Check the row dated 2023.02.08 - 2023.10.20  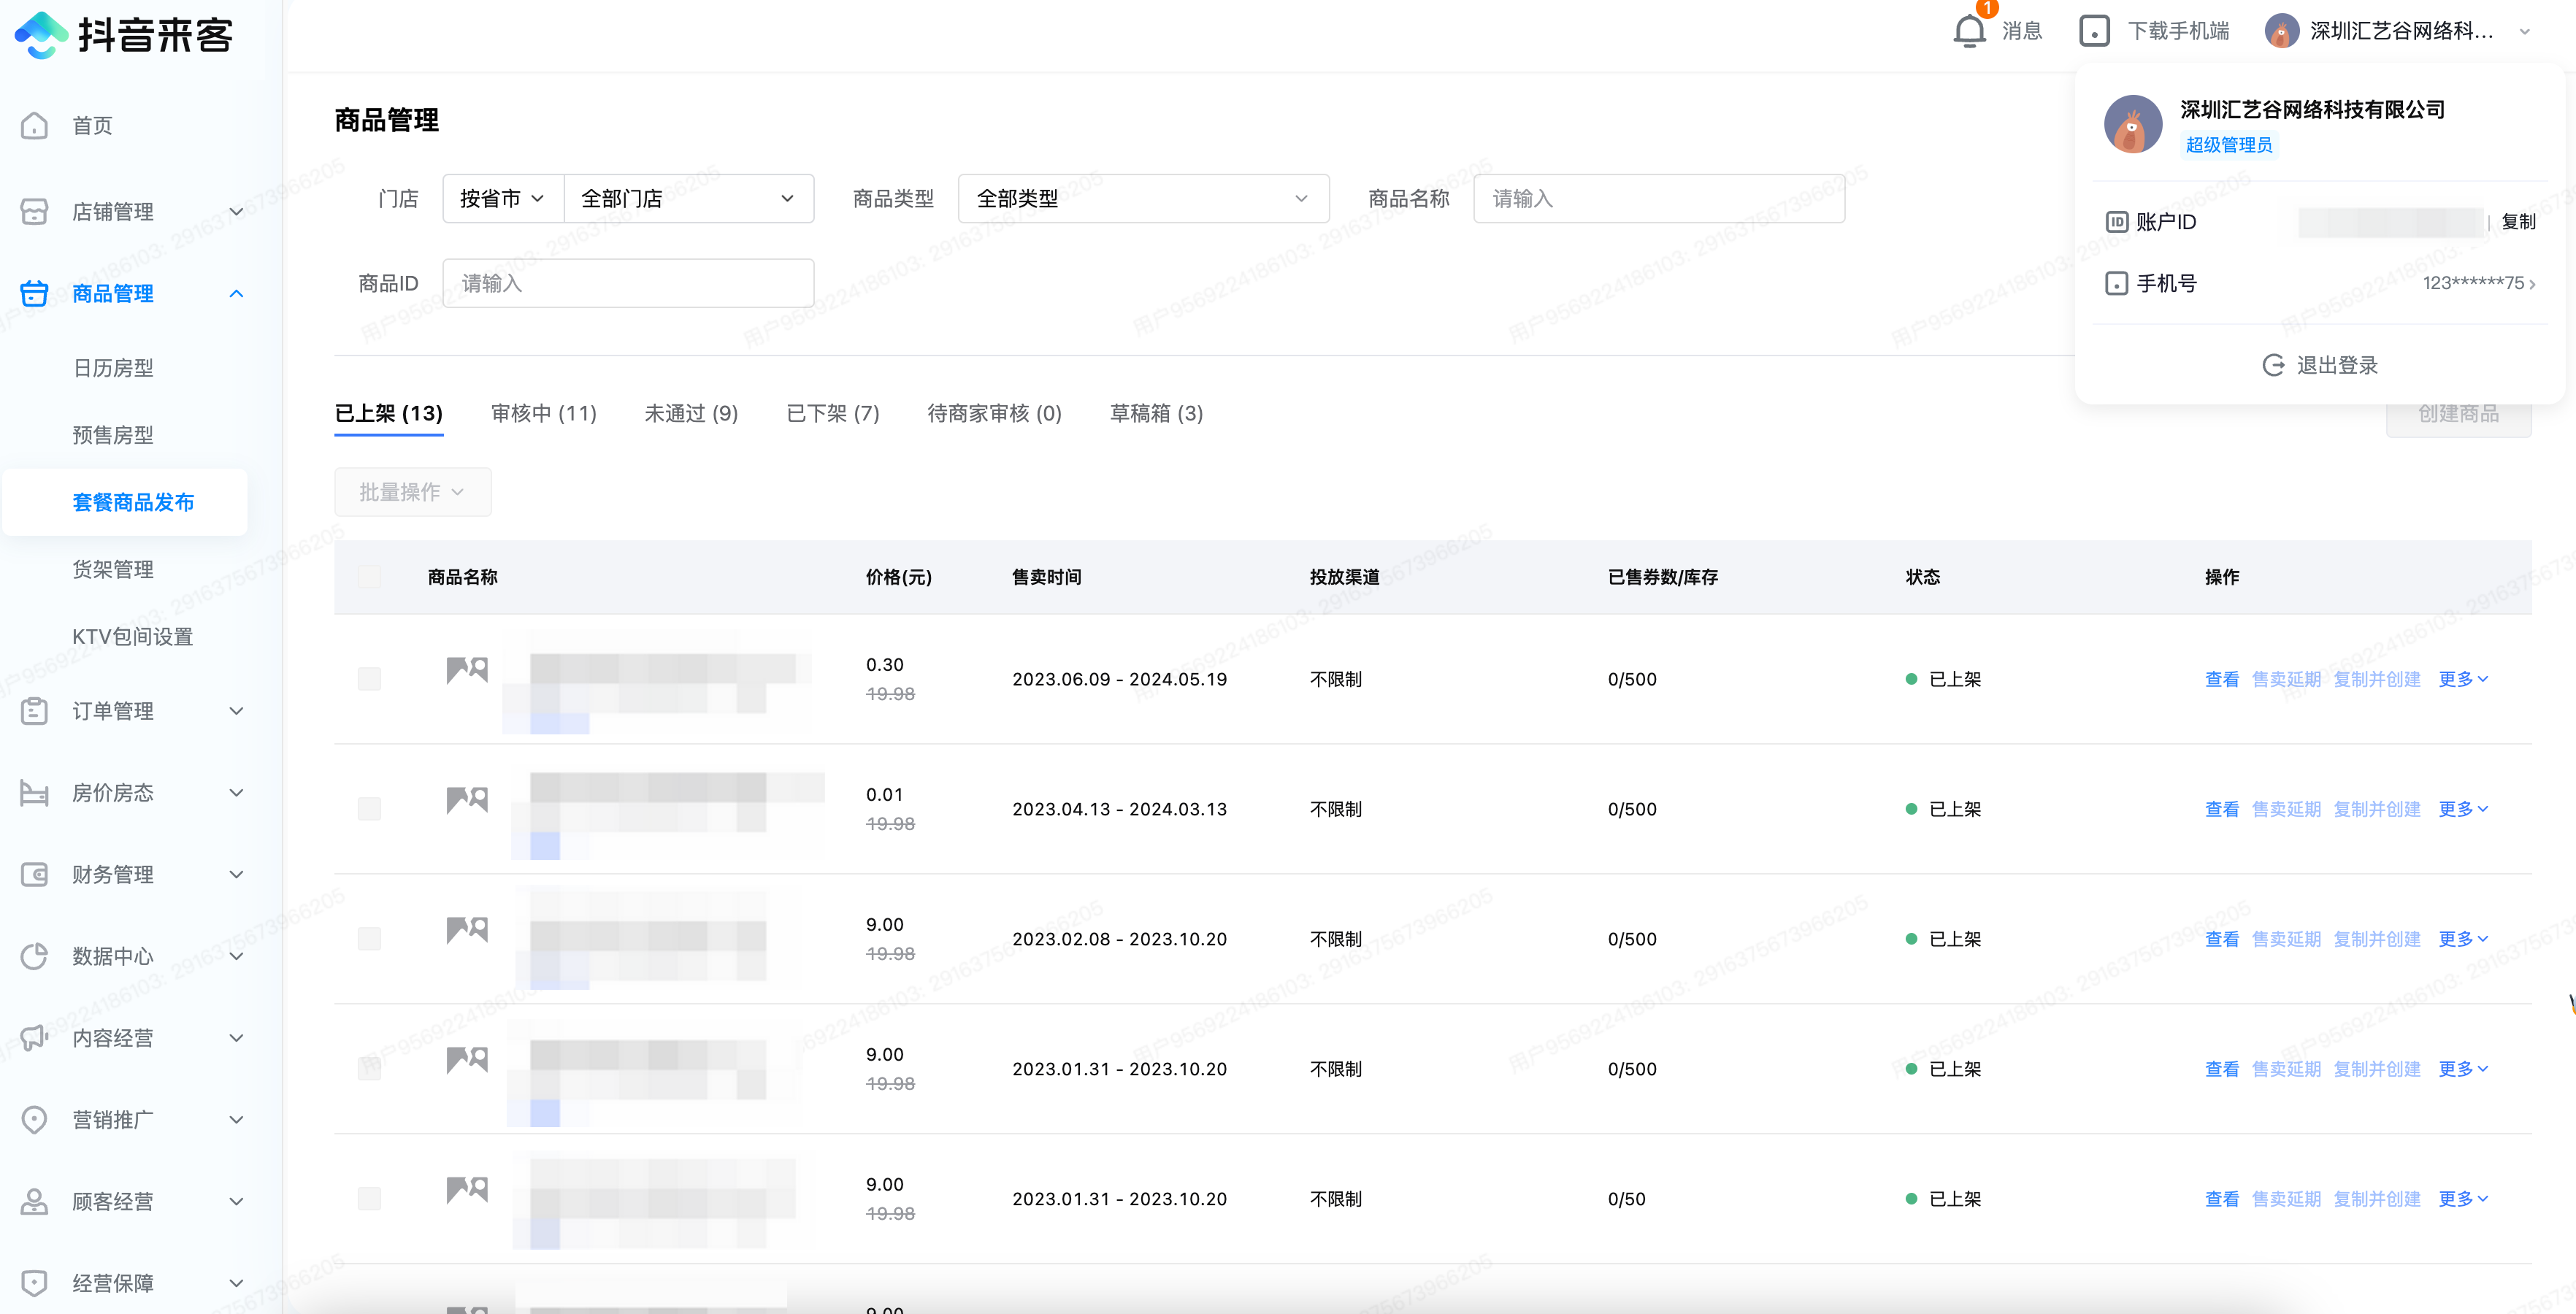tap(369, 939)
